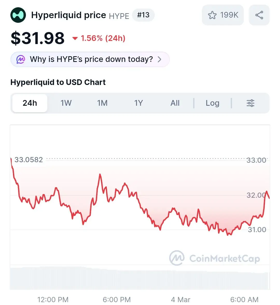Open 'Why is HYPE's price down today?'
Image resolution: width=280 pixels, height=305 pixels.
91,59
